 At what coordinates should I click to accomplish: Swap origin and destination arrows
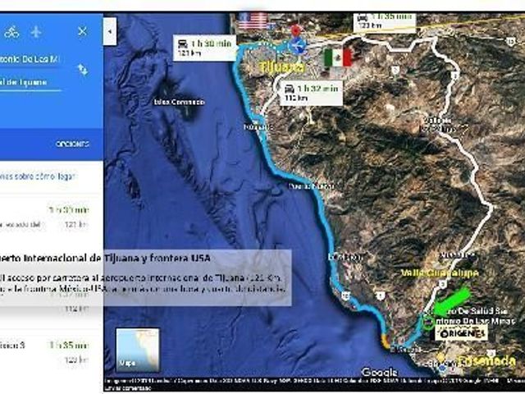(83, 70)
